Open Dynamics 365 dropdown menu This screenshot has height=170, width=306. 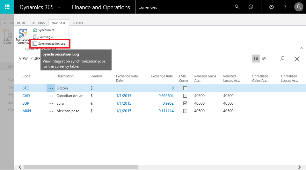[x=40, y=7]
